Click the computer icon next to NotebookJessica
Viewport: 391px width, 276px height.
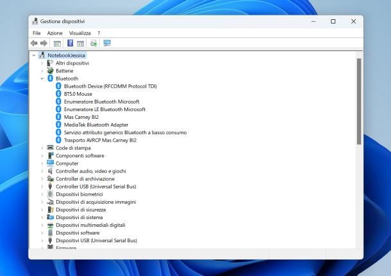point(42,55)
